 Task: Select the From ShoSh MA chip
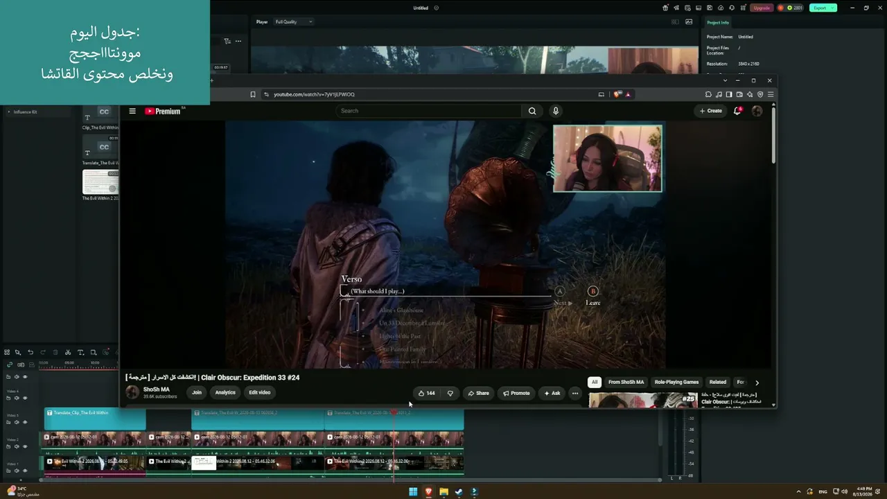[626, 382]
